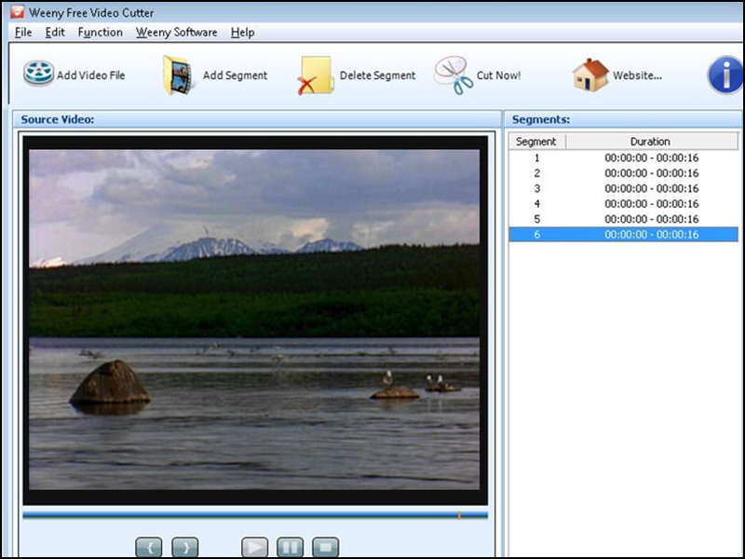Set the segment end with right brace button
This screenshot has width=745, height=559.
coord(184,547)
